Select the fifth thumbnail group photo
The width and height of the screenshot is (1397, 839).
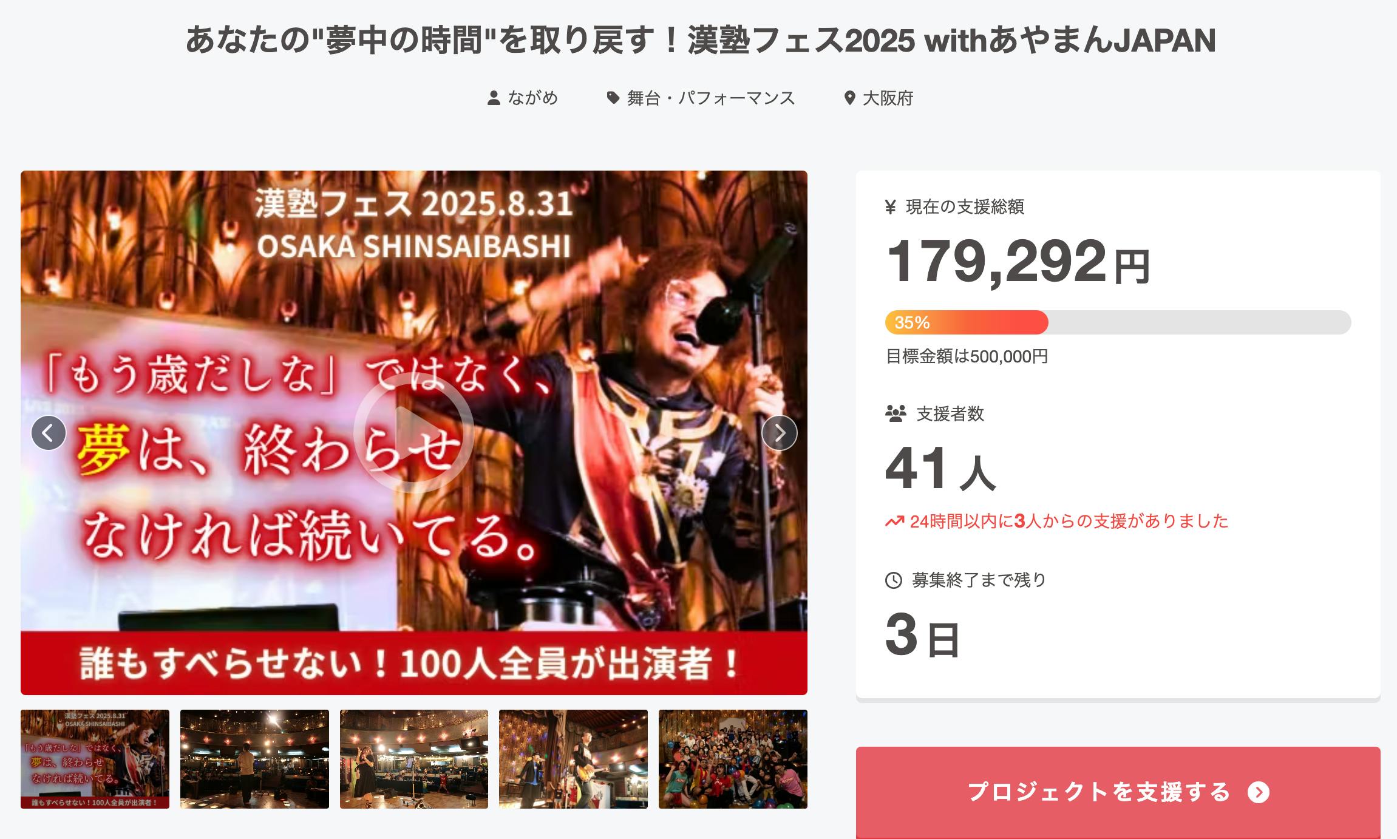tap(733, 759)
